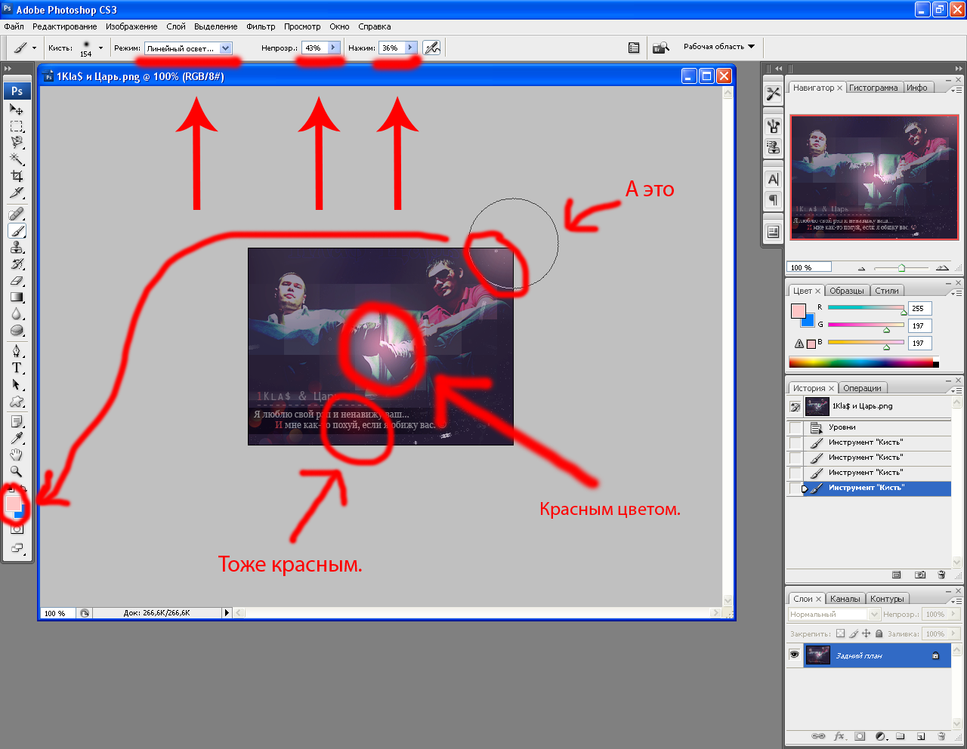
Task: Select the Magic Wand tool
Action: point(17,159)
